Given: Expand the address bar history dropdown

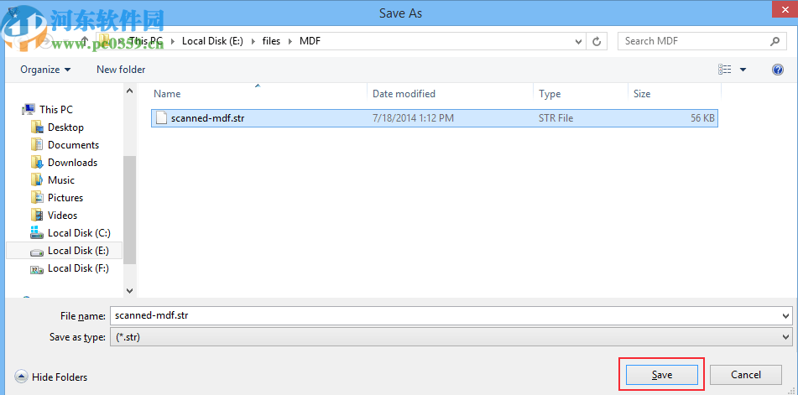Looking at the screenshot, I should pos(578,41).
